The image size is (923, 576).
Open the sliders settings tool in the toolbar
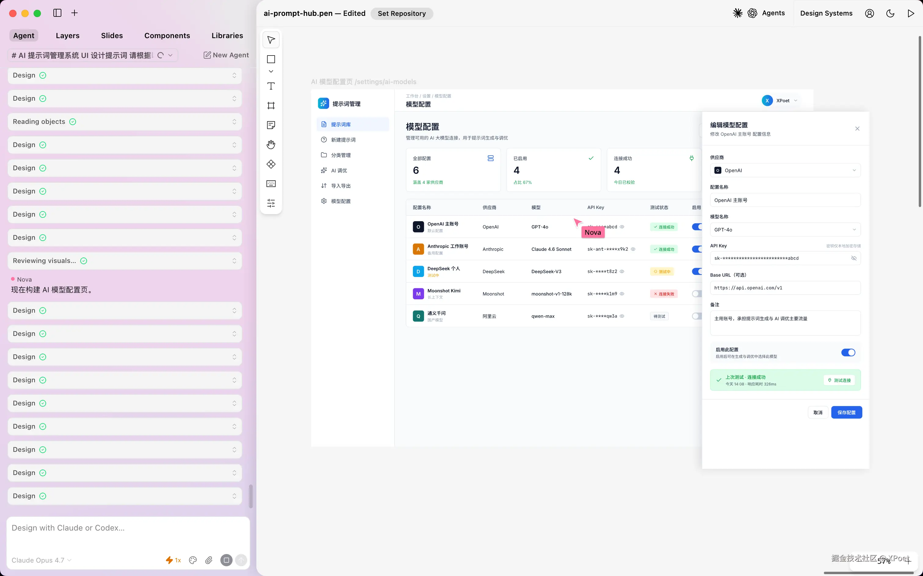(x=271, y=203)
